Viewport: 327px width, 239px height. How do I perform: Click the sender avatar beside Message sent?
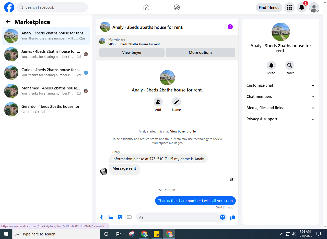(104, 171)
